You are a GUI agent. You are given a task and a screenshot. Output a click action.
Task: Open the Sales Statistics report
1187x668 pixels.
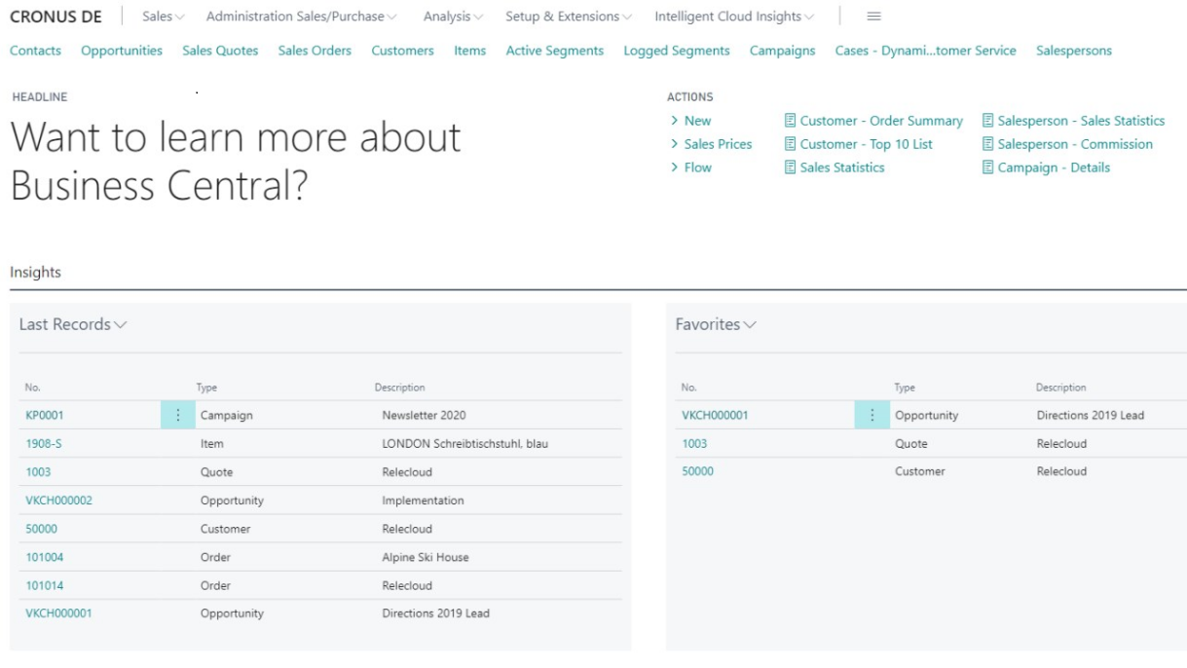(x=841, y=167)
